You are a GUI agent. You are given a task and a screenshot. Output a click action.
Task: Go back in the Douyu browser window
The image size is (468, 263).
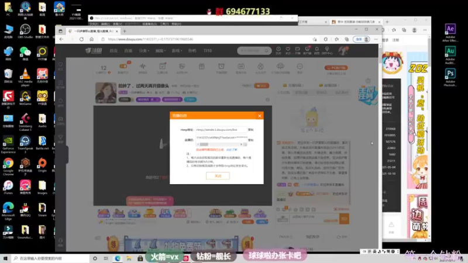[61, 39]
